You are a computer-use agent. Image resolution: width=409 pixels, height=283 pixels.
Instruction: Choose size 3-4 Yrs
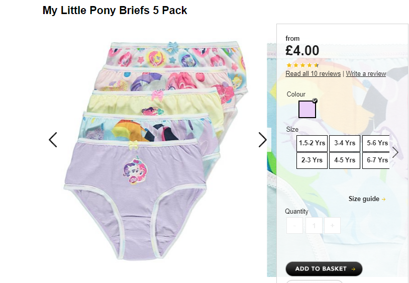(x=345, y=143)
